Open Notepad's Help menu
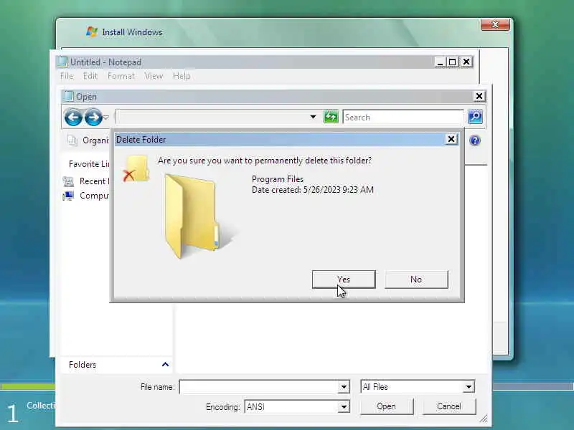 pos(182,76)
